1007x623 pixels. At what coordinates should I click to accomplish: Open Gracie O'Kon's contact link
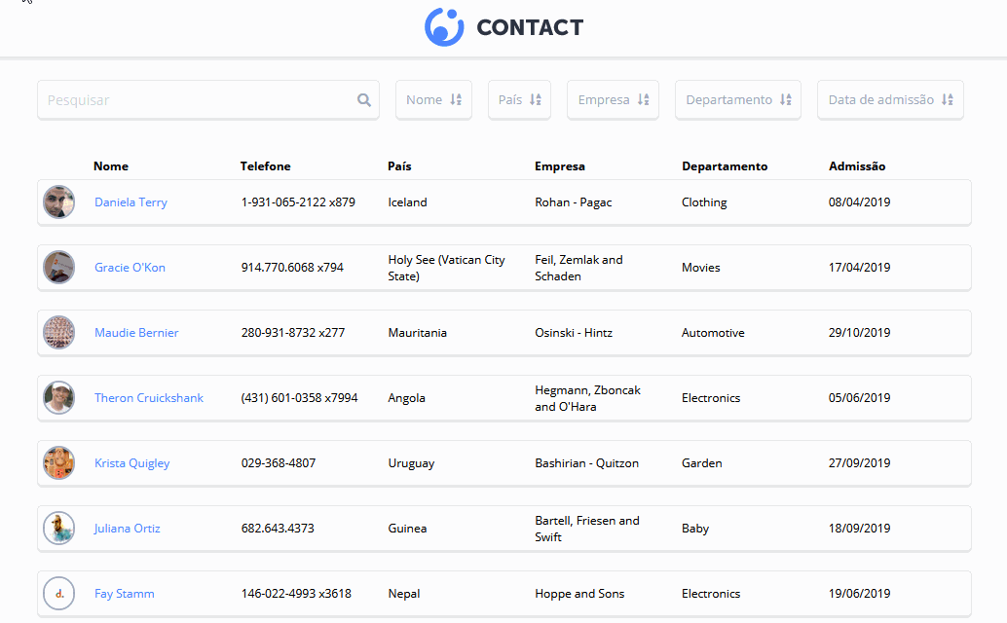(x=130, y=267)
